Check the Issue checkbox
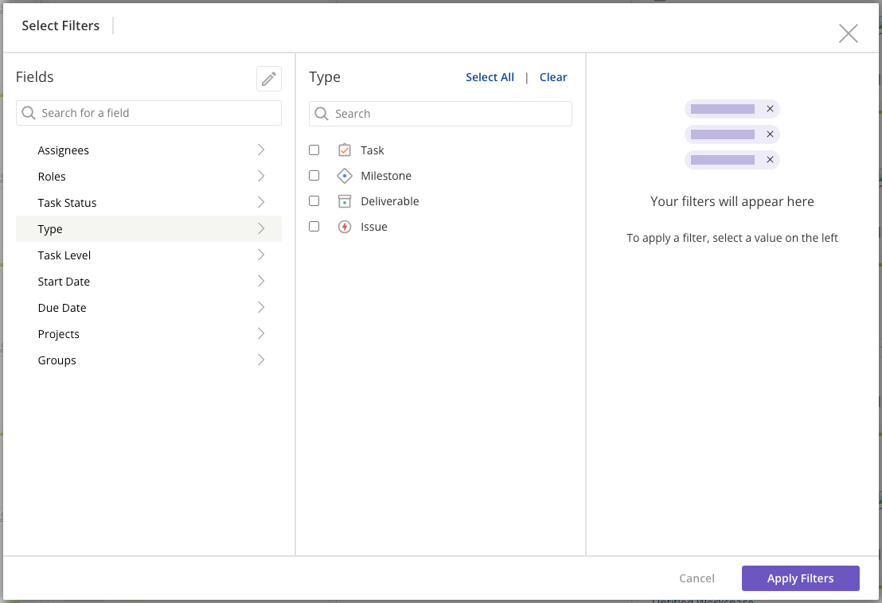 point(314,226)
